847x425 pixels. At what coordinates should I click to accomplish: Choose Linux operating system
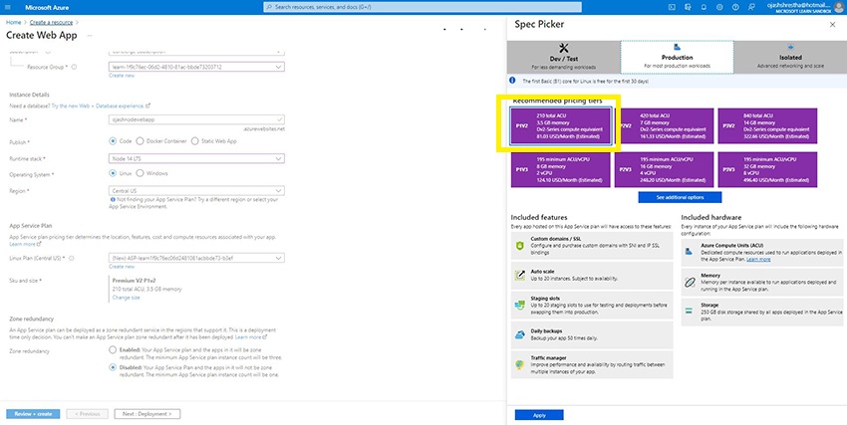113,173
